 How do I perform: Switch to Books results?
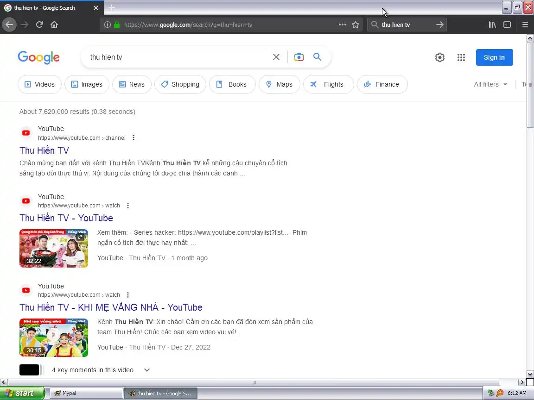point(232,84)
